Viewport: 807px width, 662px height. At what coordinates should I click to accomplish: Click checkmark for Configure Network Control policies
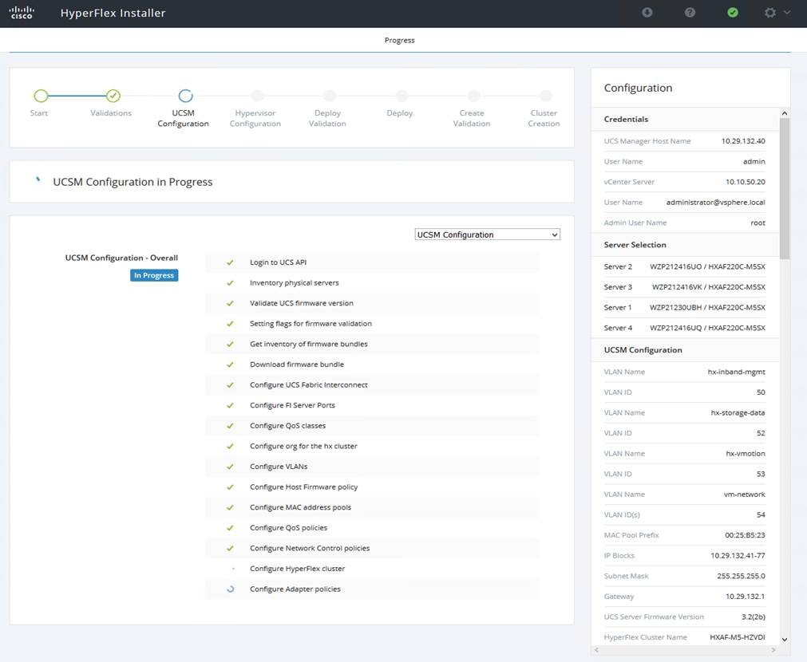[230, 548]
